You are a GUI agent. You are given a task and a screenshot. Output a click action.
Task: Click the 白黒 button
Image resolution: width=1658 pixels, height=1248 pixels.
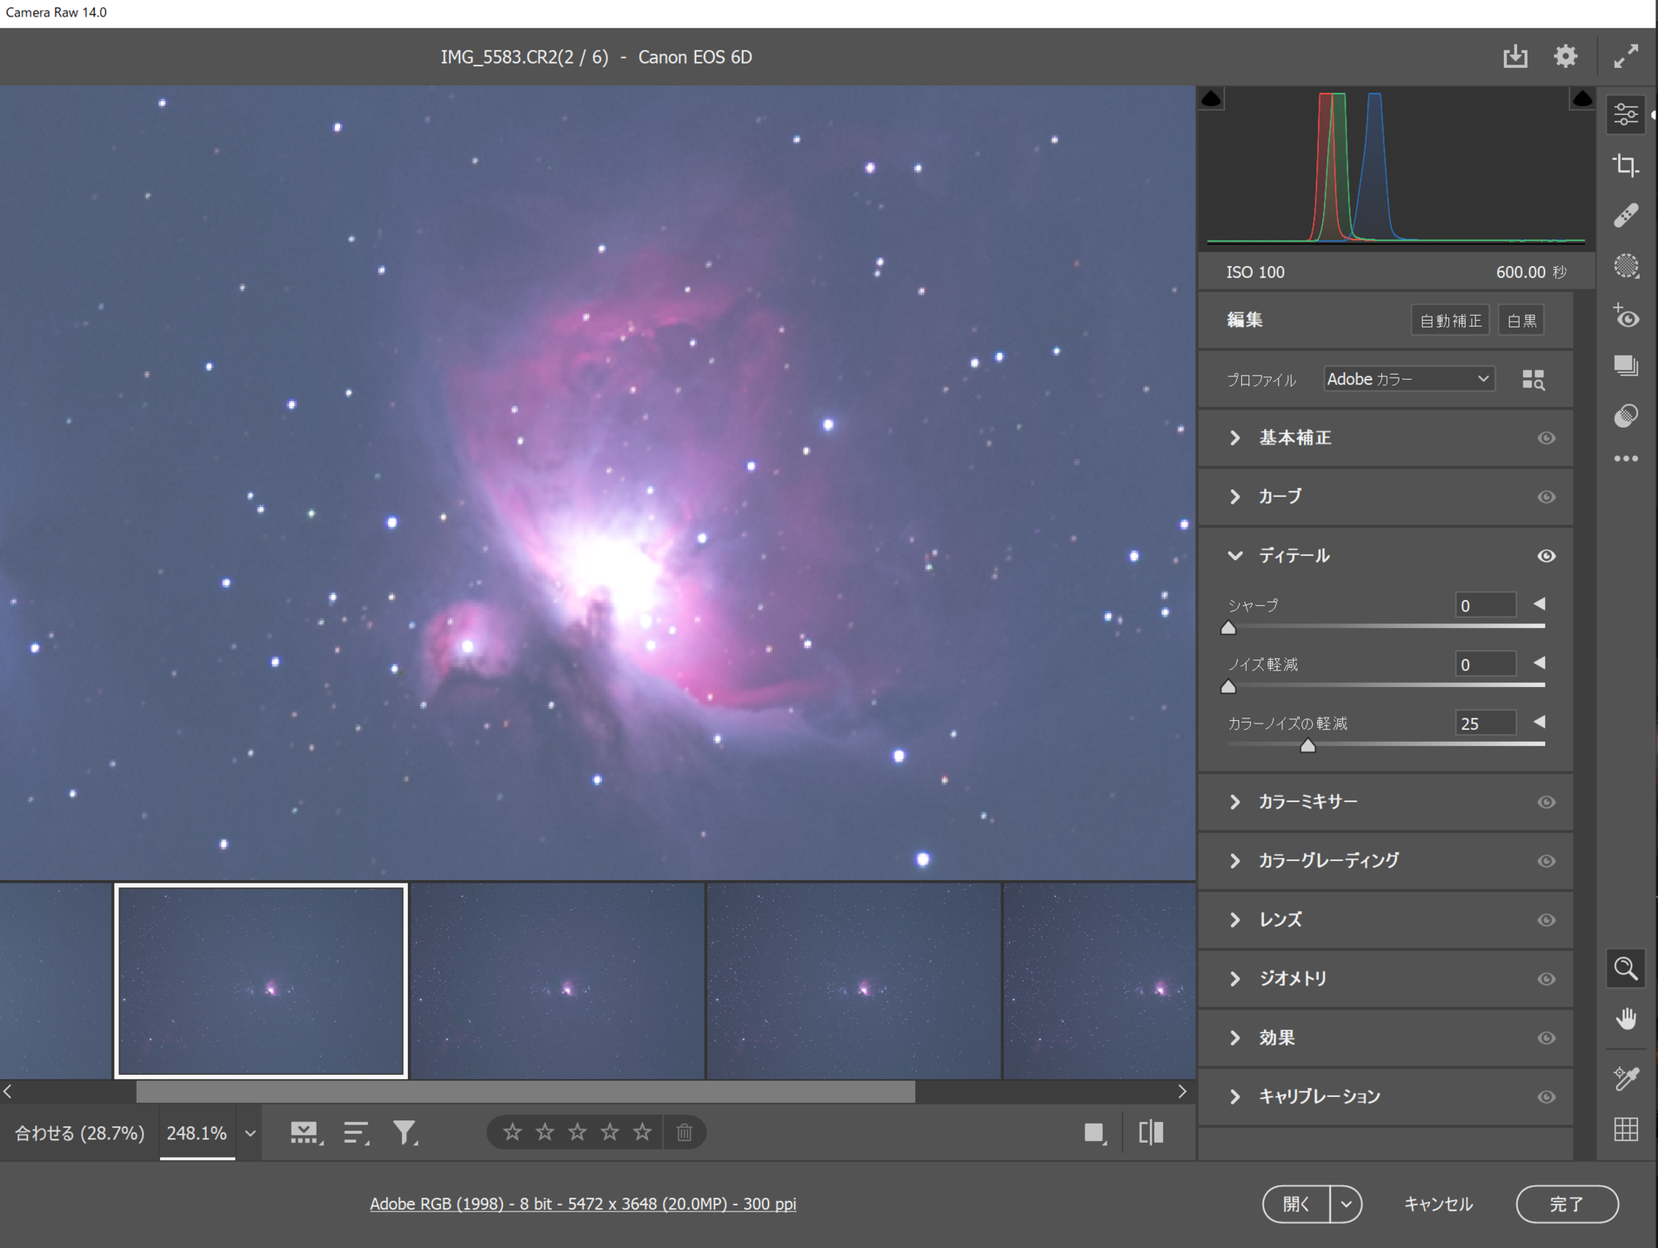[x=1521, y=321]
